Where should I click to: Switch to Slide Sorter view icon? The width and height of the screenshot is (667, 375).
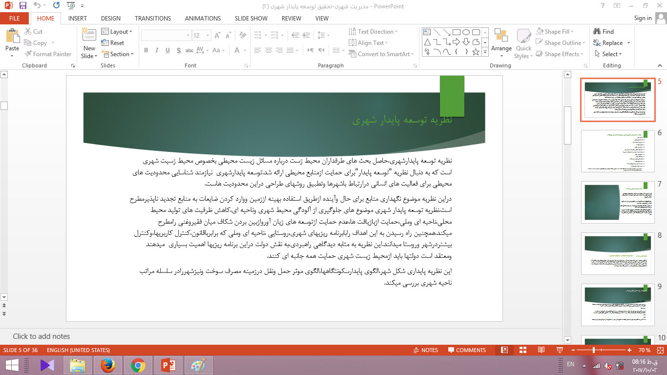point(523,350)
